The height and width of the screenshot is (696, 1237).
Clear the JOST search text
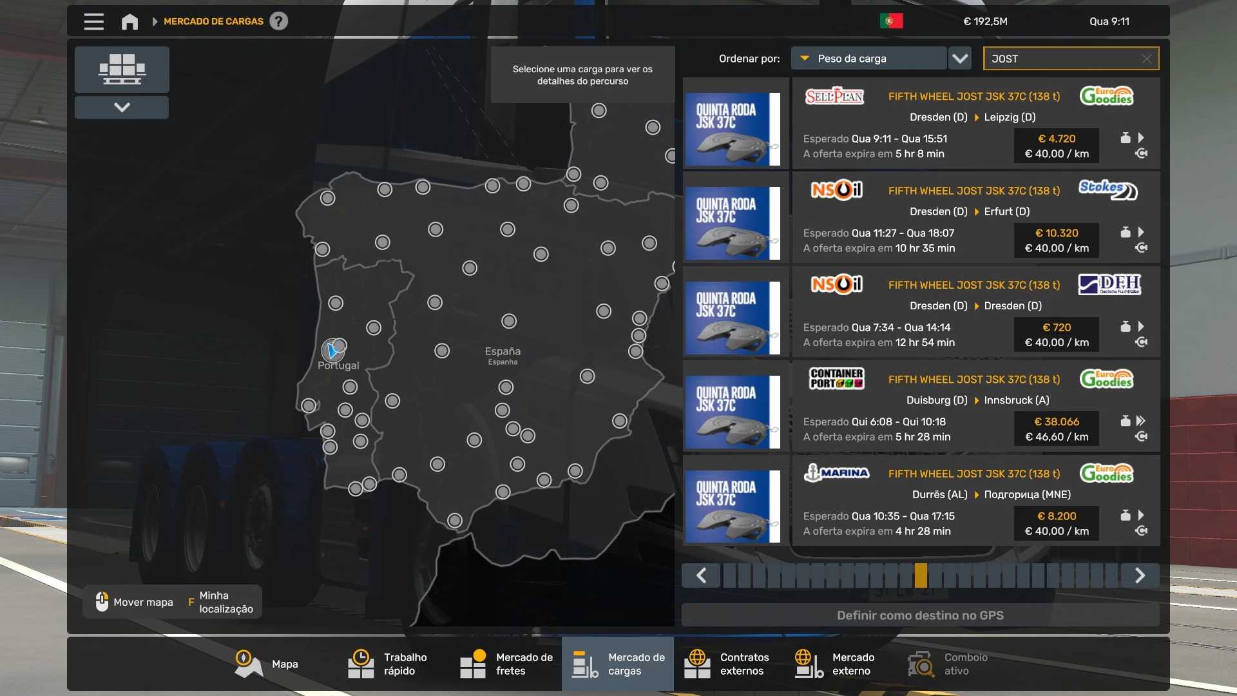click(1146, 59)
